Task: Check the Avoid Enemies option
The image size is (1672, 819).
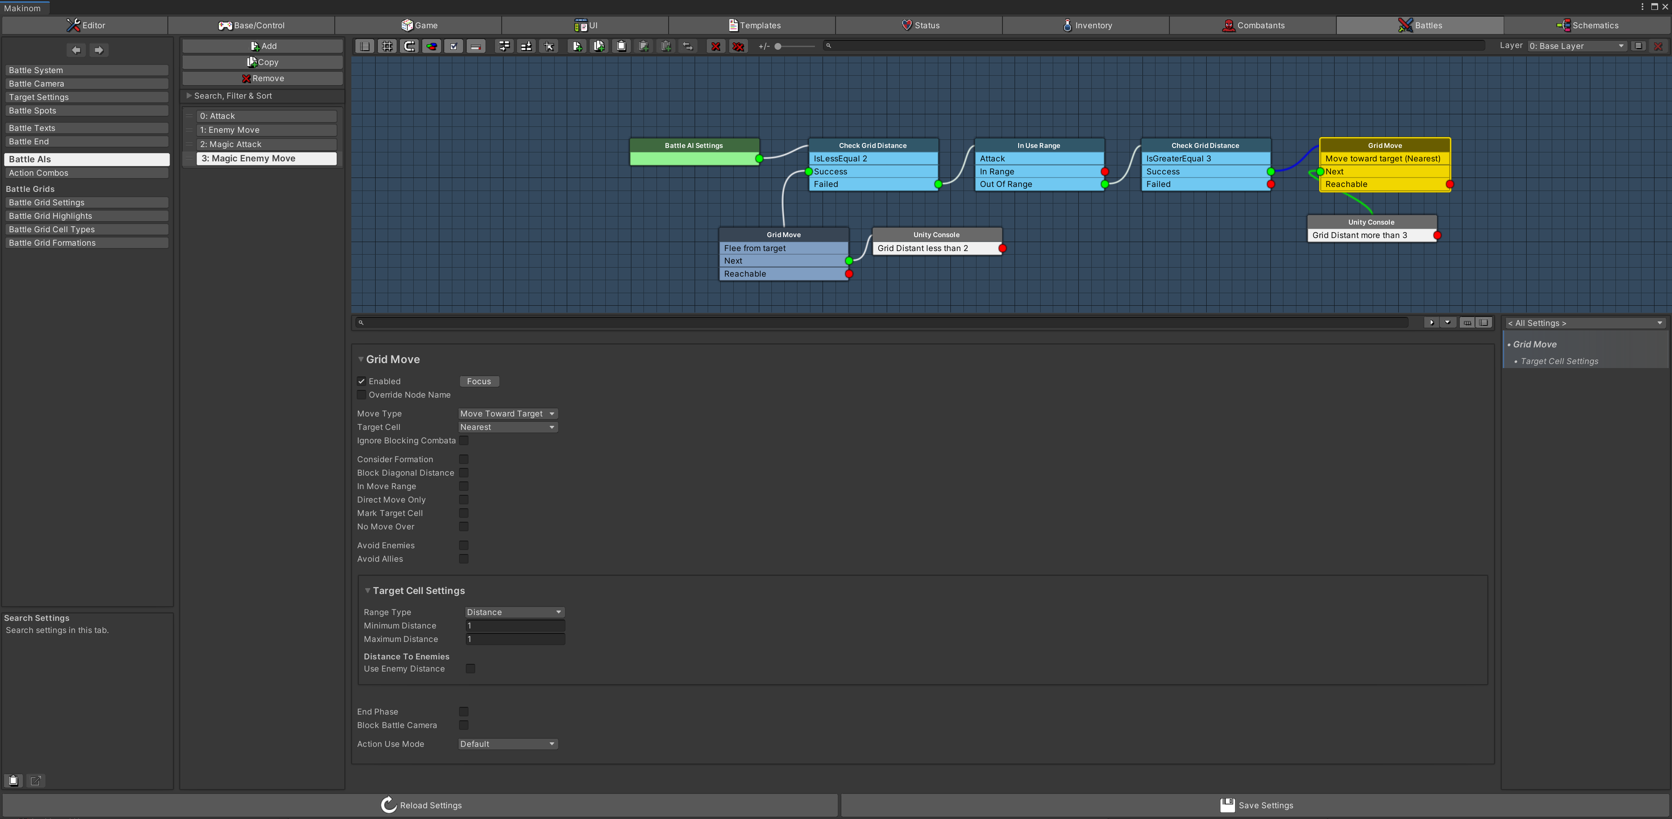Action: pyautogui.click(x=464, y=546)
